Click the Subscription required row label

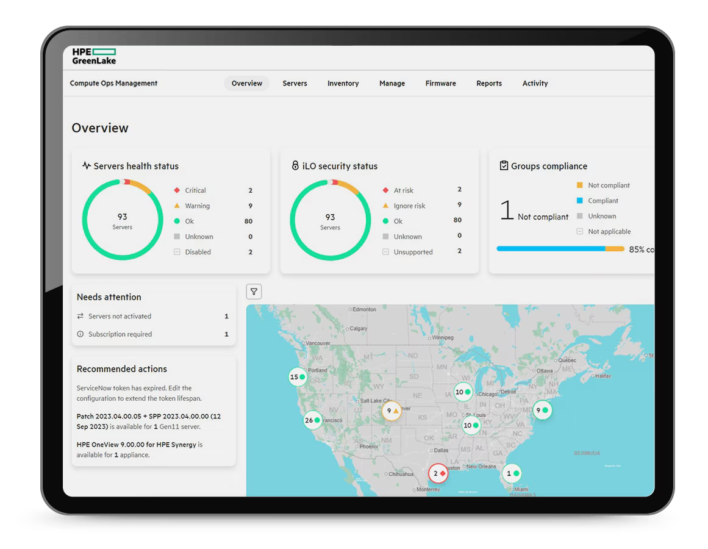pos(120,334)
